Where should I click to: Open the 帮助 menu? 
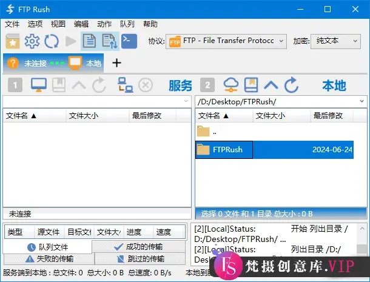(150, 24)
